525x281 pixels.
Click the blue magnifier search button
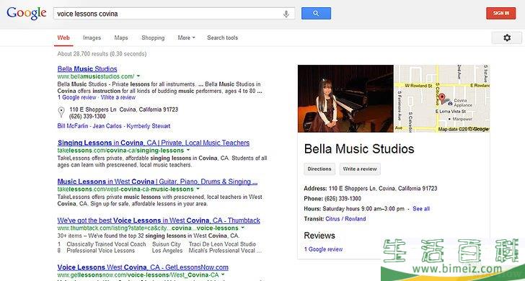click(316, 14)
